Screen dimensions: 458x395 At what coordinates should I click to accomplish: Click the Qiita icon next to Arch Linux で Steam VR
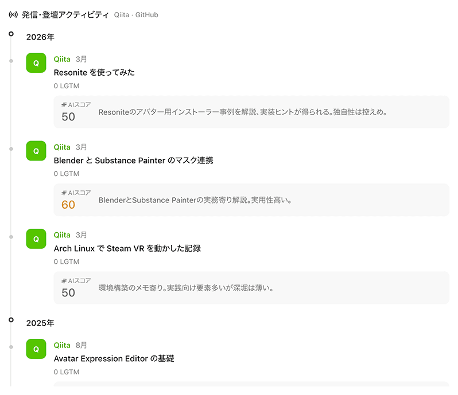pos(36,239)
